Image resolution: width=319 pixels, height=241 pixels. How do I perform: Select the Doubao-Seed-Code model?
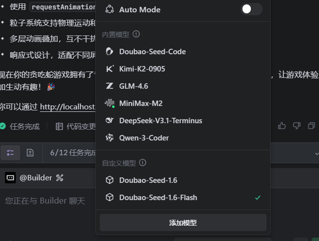pyautogui.click(x=152, y=52)
